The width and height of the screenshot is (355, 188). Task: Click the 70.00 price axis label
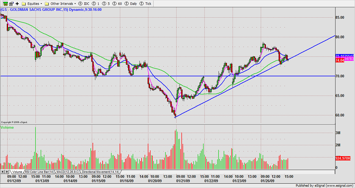[340, 76]
